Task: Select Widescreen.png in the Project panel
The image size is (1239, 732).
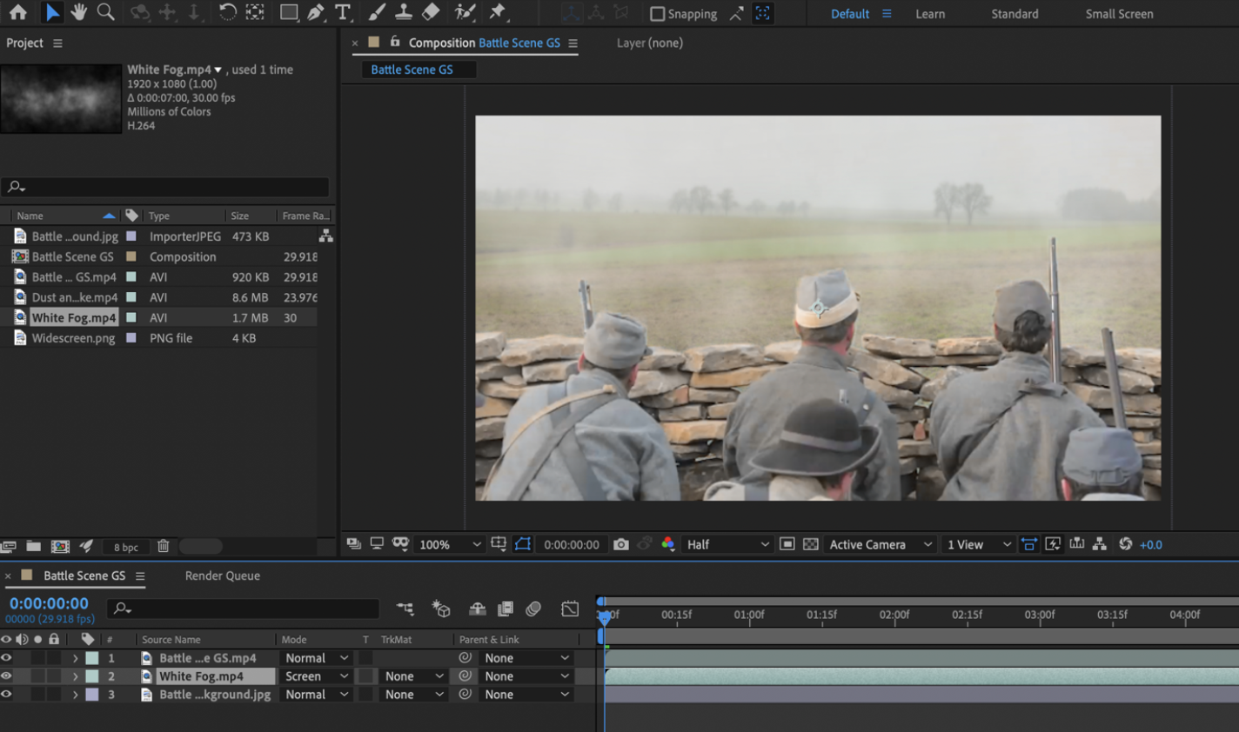Action: tap(73, 338)
